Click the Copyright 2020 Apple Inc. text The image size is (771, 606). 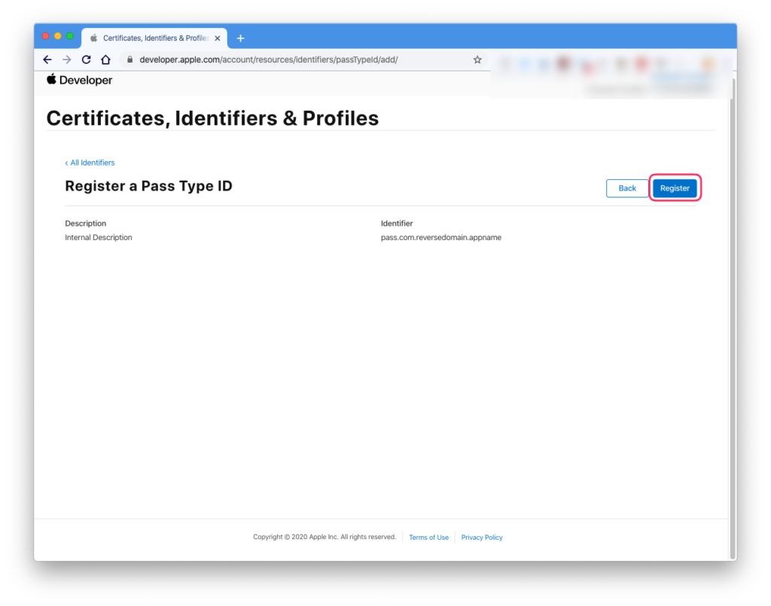[325, 537]
